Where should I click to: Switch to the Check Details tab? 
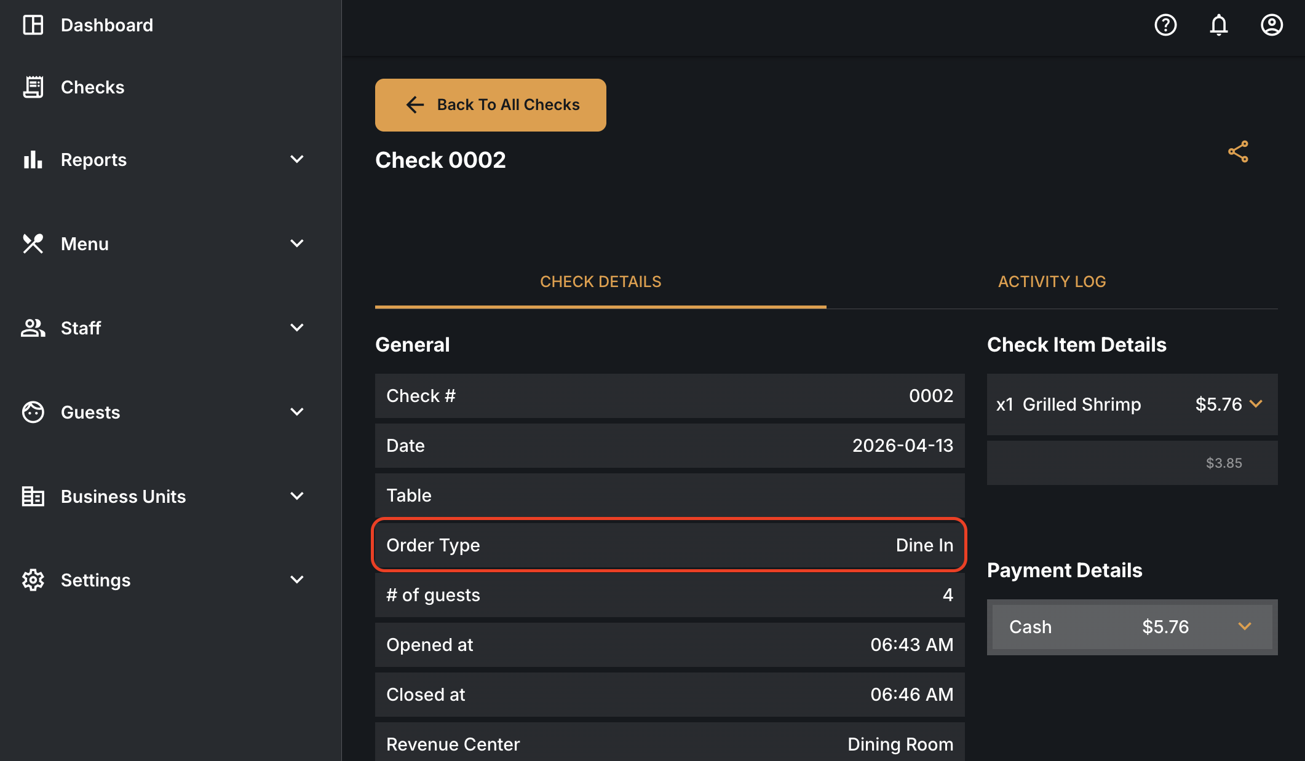click(x=601, y=282)
